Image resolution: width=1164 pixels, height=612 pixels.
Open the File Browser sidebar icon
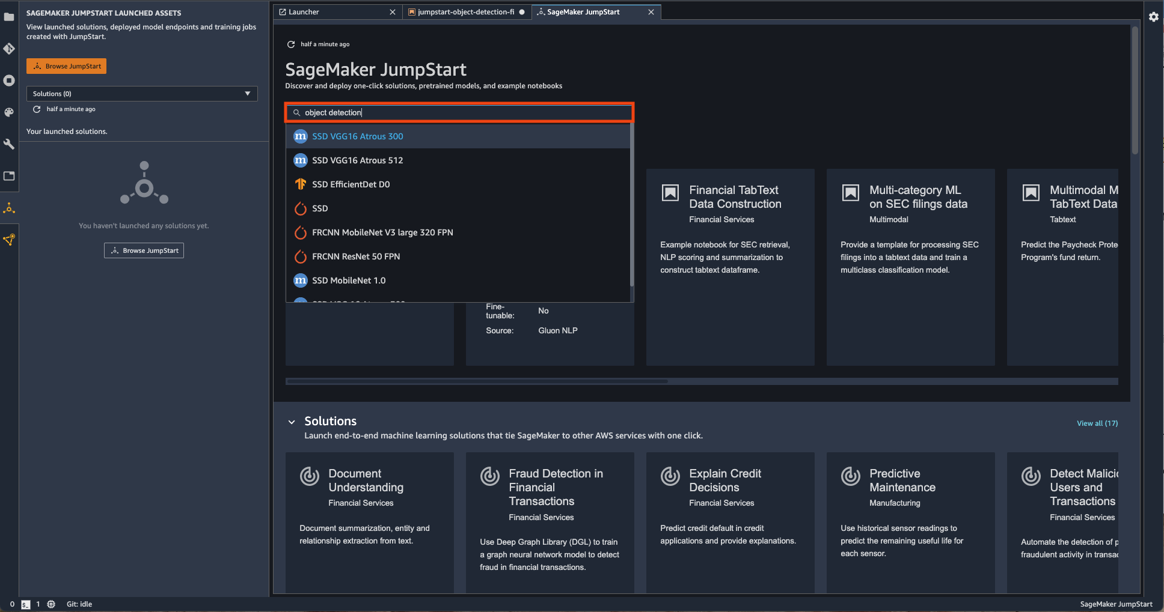(9, 17)
